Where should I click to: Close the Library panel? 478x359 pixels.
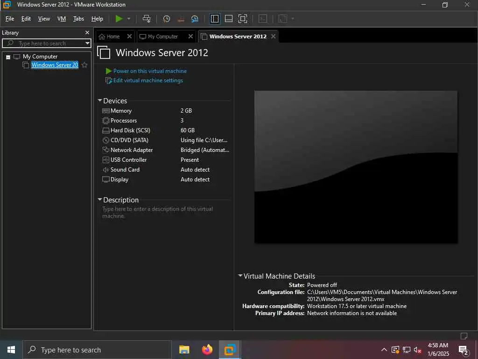(87, 32)
